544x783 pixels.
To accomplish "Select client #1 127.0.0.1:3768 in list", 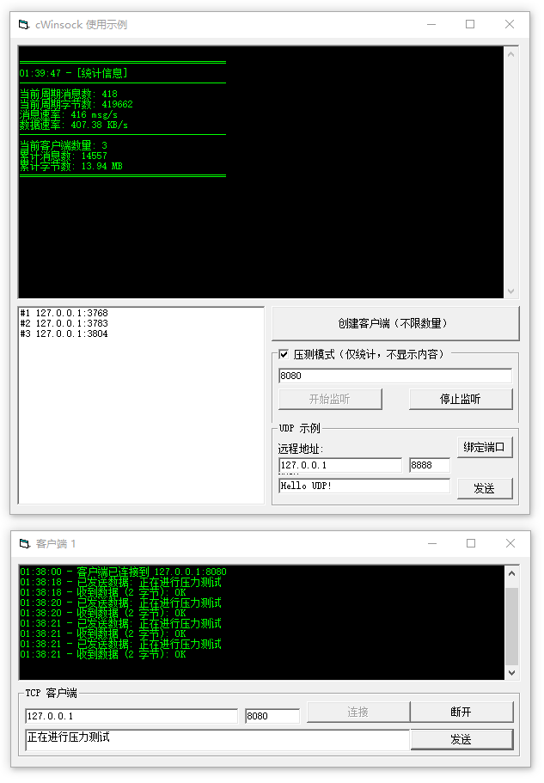I will 64,313.
